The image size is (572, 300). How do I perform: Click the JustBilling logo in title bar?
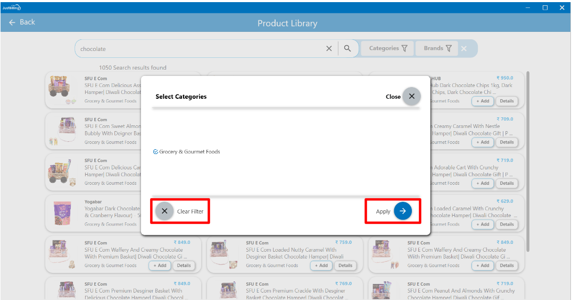pos(11,7)
